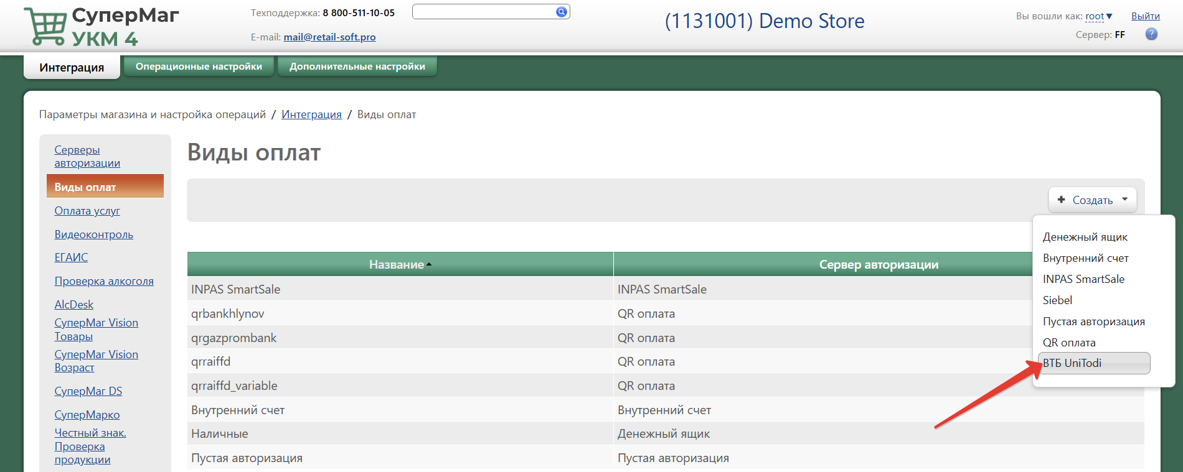Screen dimensions: 1183x472
Task: Focus the search input field in header
Action: (483, 12)
